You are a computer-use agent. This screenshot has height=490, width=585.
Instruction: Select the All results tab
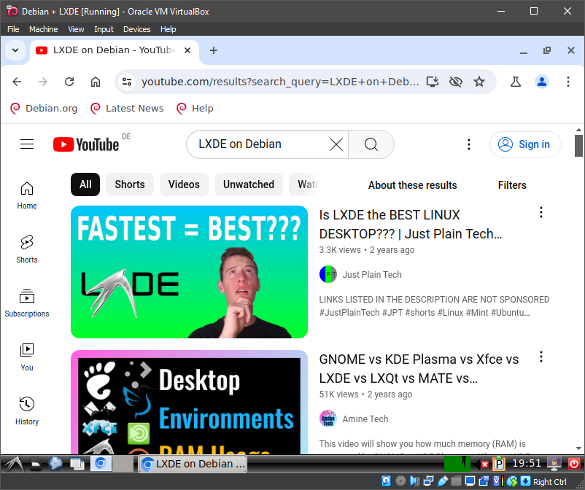[85, 184]
